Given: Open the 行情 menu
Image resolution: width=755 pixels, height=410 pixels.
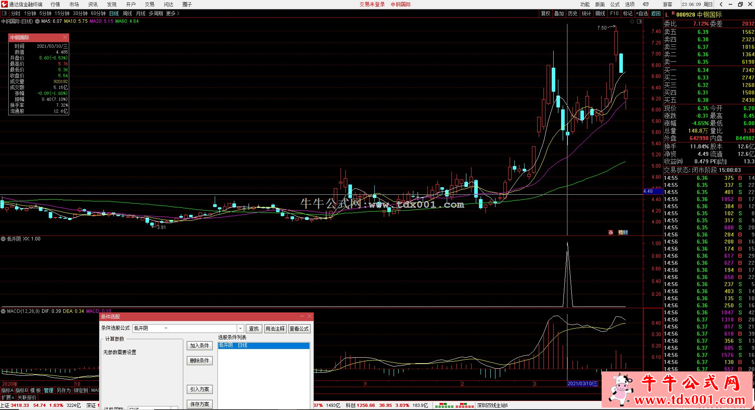Looking at the screenshot, I should pos(55,4).
